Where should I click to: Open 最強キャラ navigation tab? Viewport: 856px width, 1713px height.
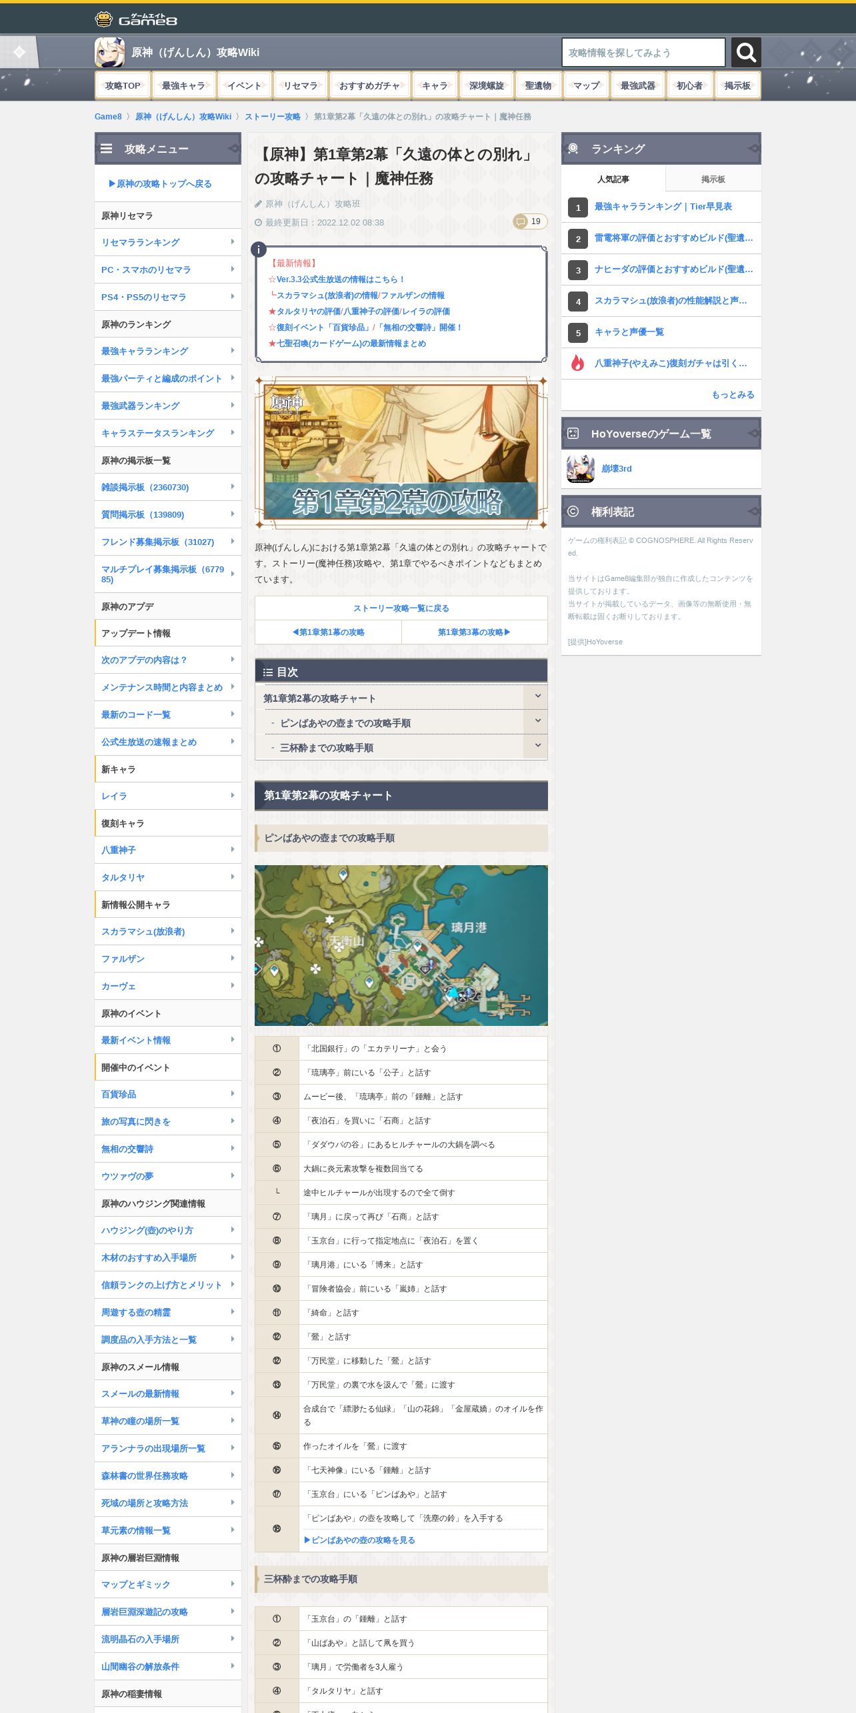(183, 85)
